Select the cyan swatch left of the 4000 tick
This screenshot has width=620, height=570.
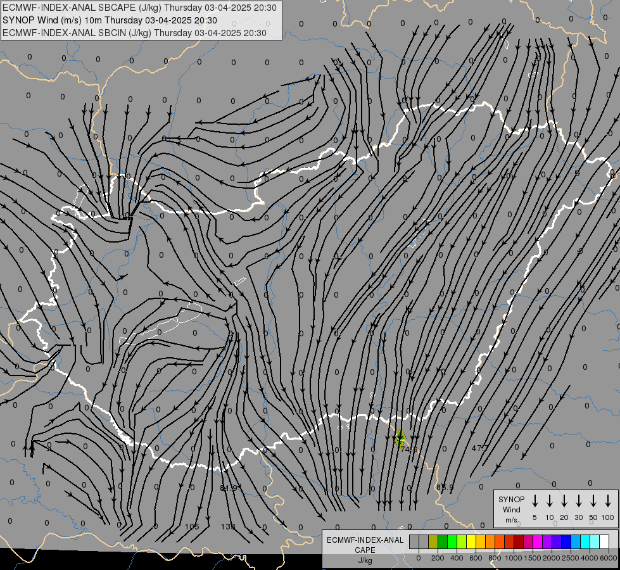[585, 541]
